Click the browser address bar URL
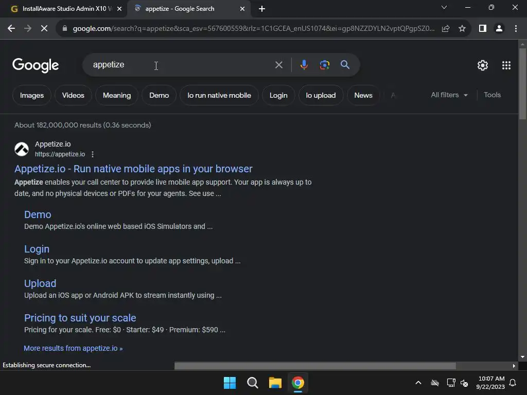527x395 pixels. point(253,29)
